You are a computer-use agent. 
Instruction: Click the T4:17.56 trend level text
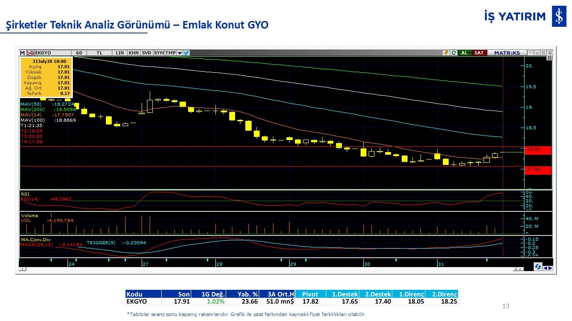(x=31, y=142)
